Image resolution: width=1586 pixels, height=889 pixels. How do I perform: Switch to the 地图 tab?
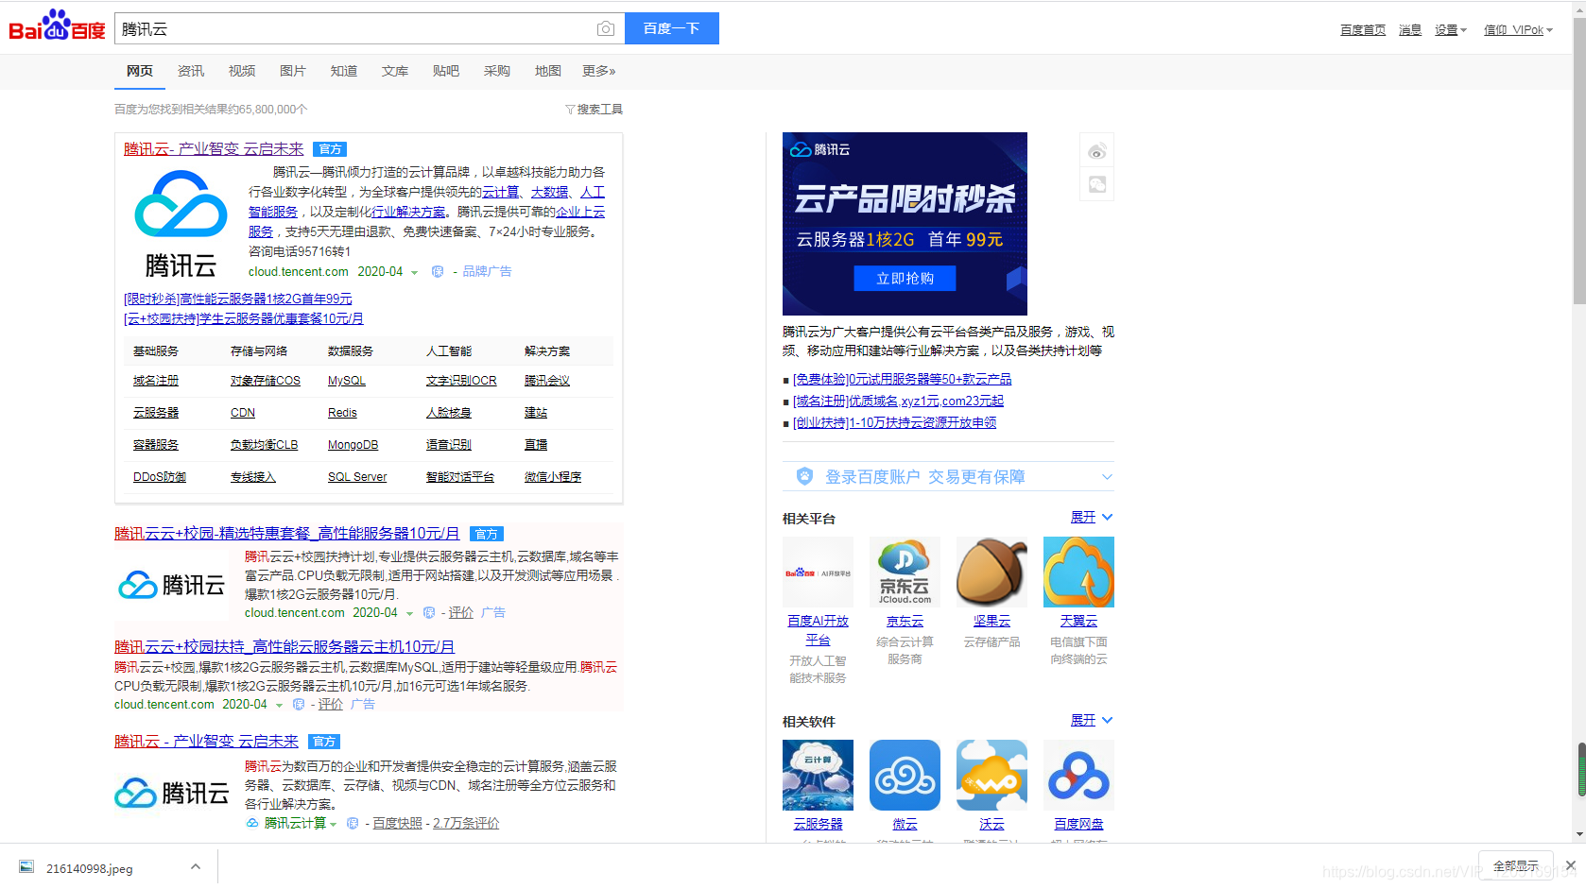548,71
